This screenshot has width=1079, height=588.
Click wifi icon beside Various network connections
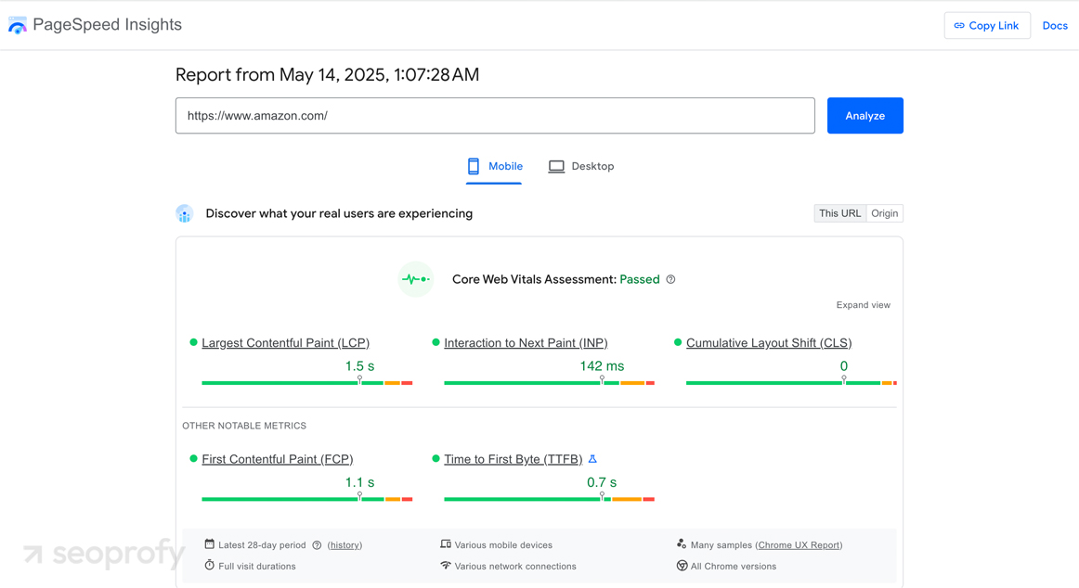[445, 566]
